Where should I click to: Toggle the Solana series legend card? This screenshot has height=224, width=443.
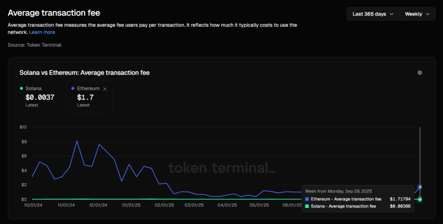point(37,97)
